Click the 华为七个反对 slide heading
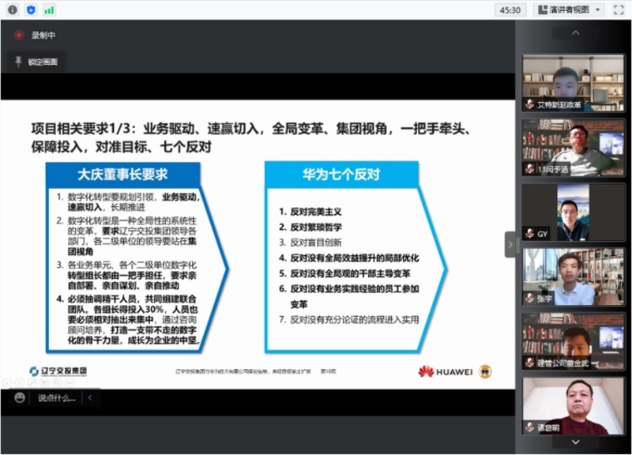The image size is (632, 455). coord(341,174)
